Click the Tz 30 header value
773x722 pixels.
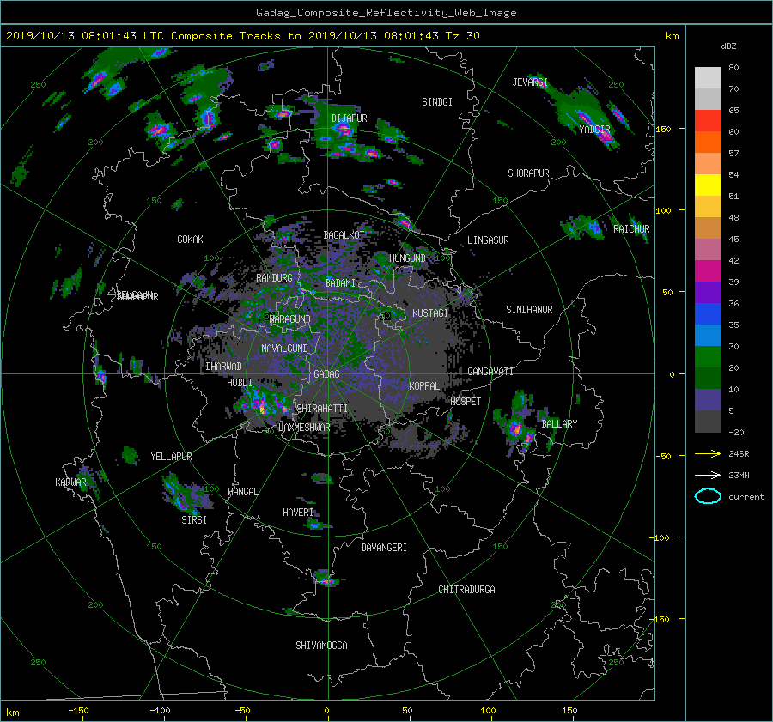click(462, 36)
